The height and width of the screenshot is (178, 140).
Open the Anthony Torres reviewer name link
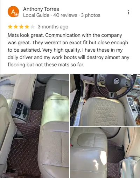[x=41, y=9]
